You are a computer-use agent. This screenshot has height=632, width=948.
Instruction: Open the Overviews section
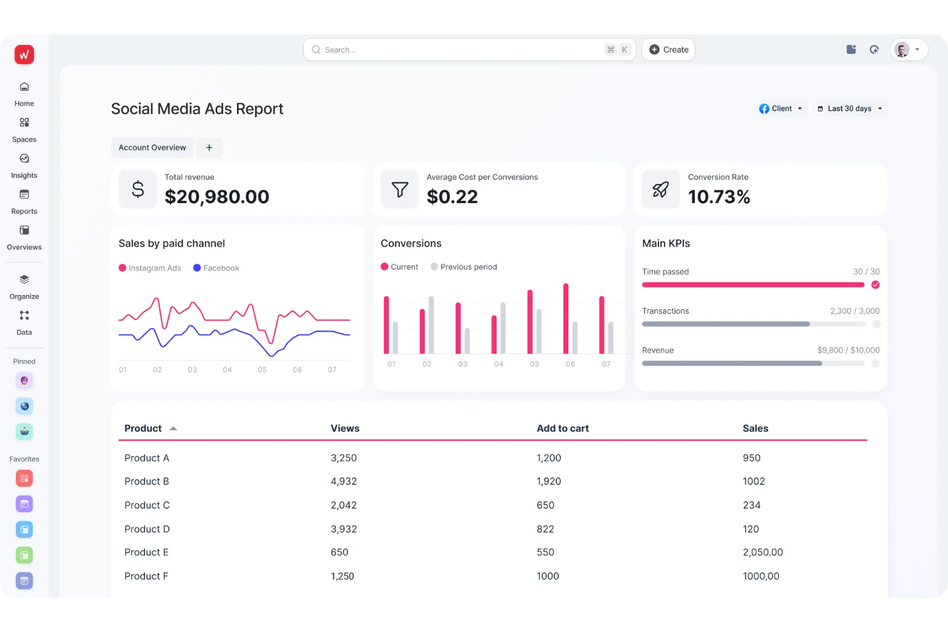tap(24, 237)
